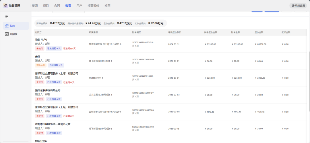Screen dimensions: 310x143
Task: Click property 建飞新园1幢1单元1层1-3
Action: (100, 61)
